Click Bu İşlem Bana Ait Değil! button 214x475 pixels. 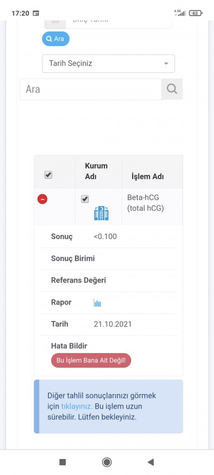click(x=91, y=361)
